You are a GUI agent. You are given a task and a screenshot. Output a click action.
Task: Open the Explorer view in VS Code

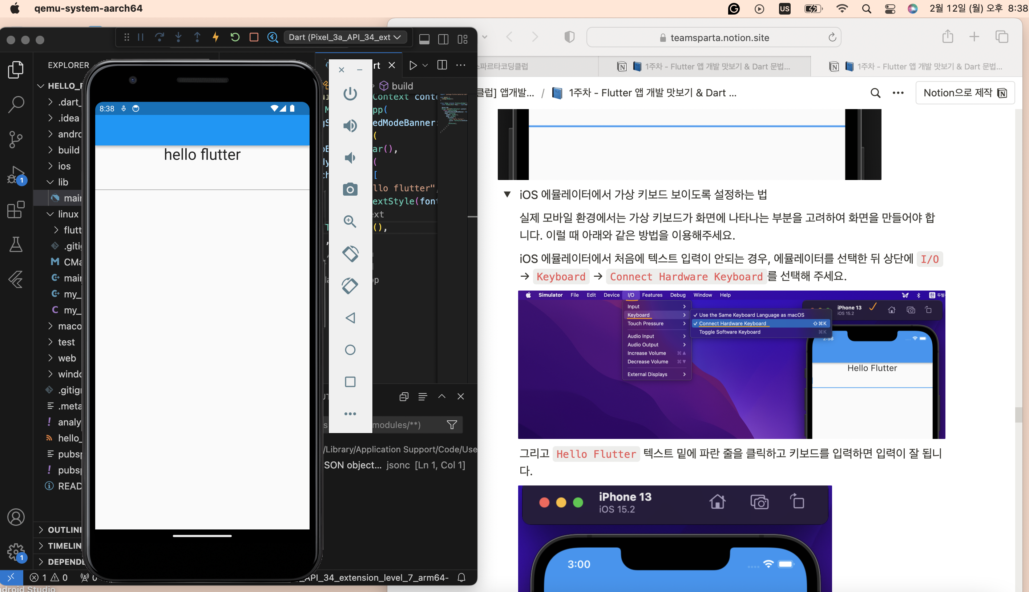(16, 69)
